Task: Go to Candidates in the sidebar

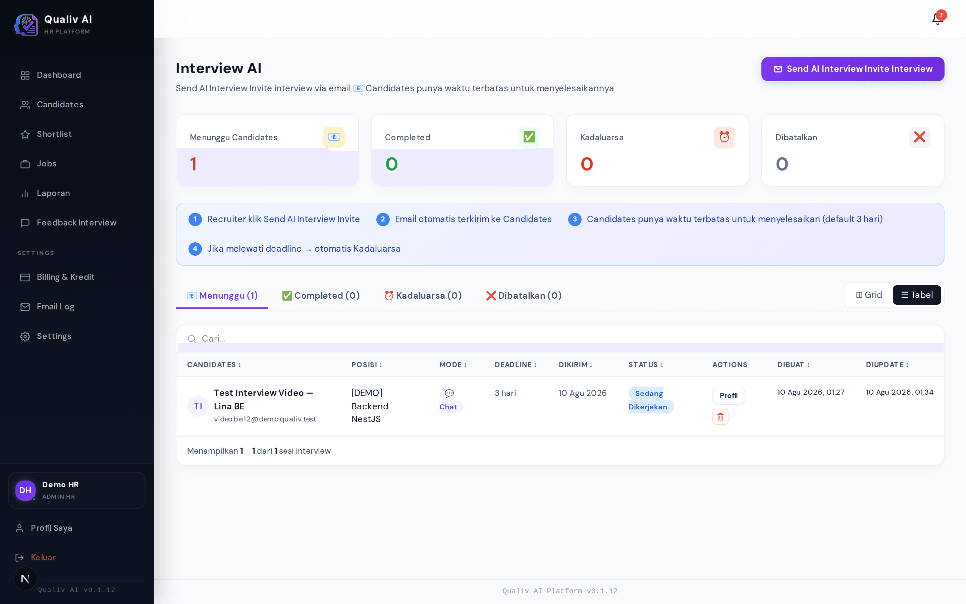Action: [x=77, y=105]
